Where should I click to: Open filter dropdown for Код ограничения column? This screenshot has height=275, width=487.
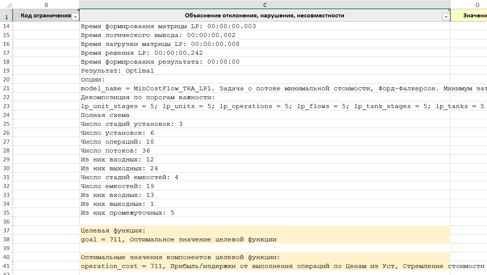tap(75, 17)
